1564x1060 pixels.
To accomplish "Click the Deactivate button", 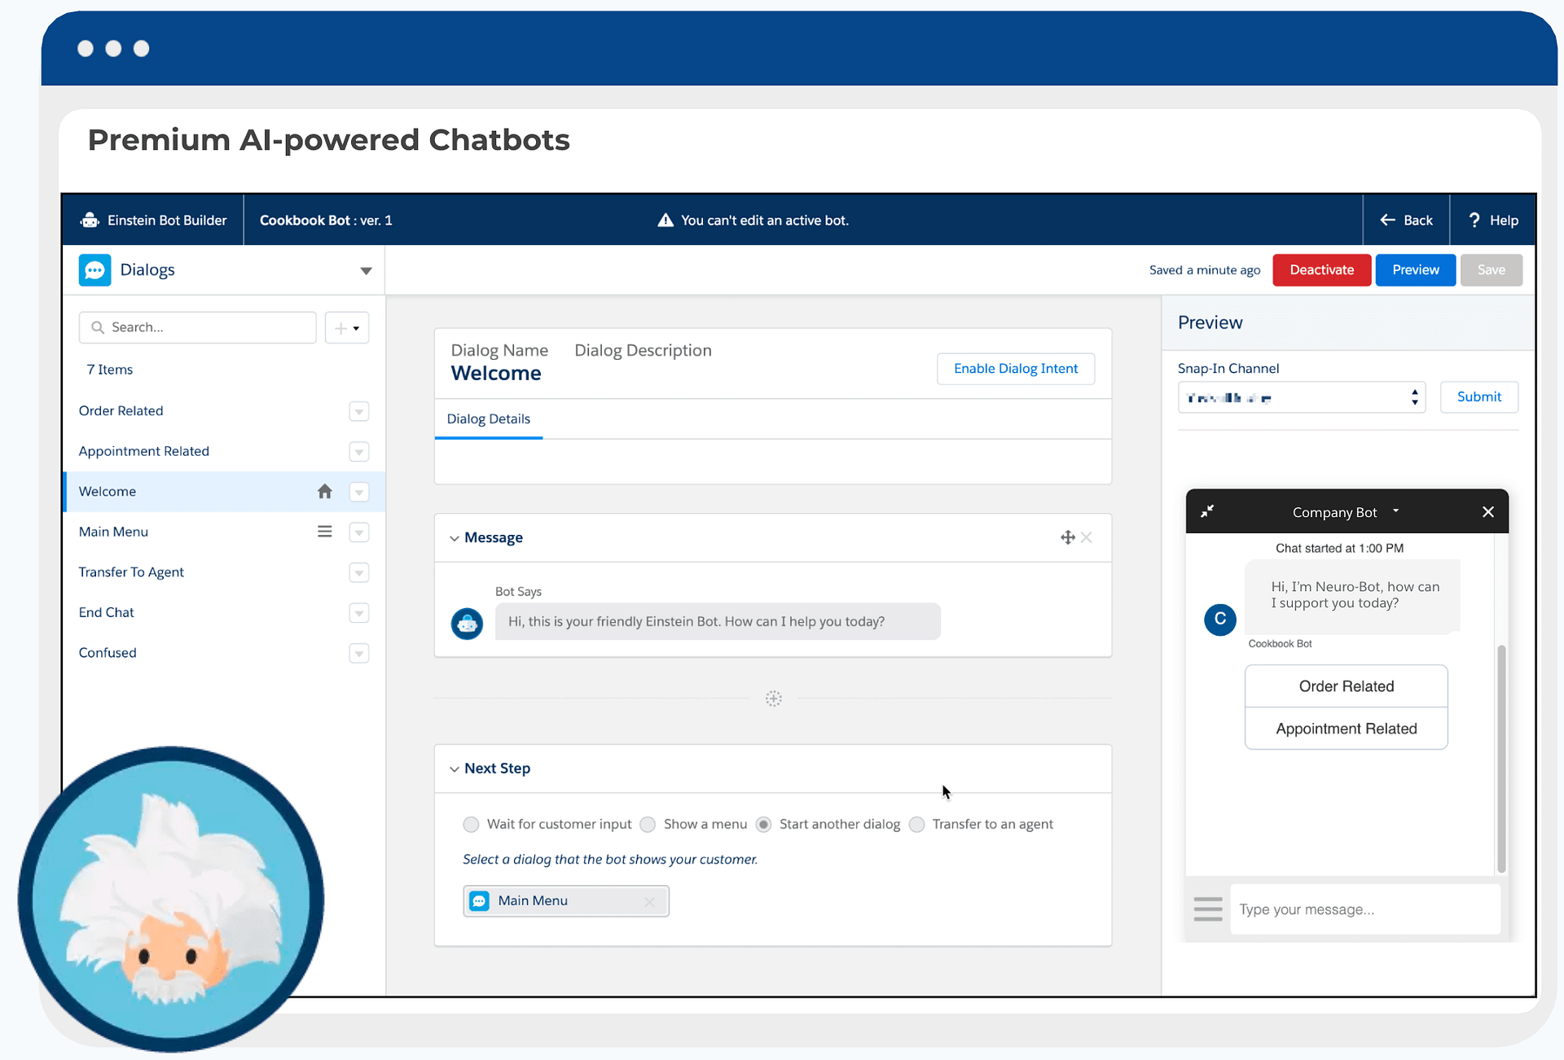I will pyautogui.click(x=1321, y=269).
